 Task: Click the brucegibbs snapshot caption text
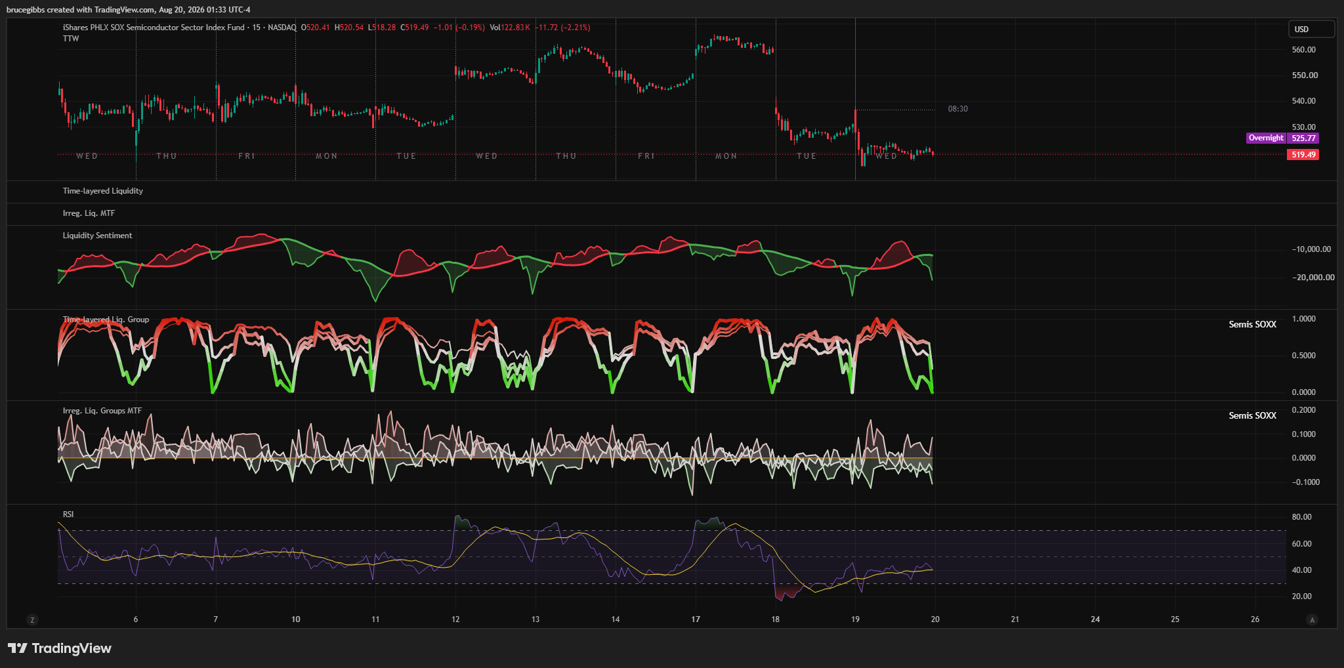click(129, 10)
